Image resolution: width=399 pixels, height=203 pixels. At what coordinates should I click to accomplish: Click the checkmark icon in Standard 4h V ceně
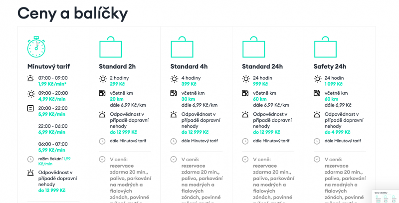(174, 160)
